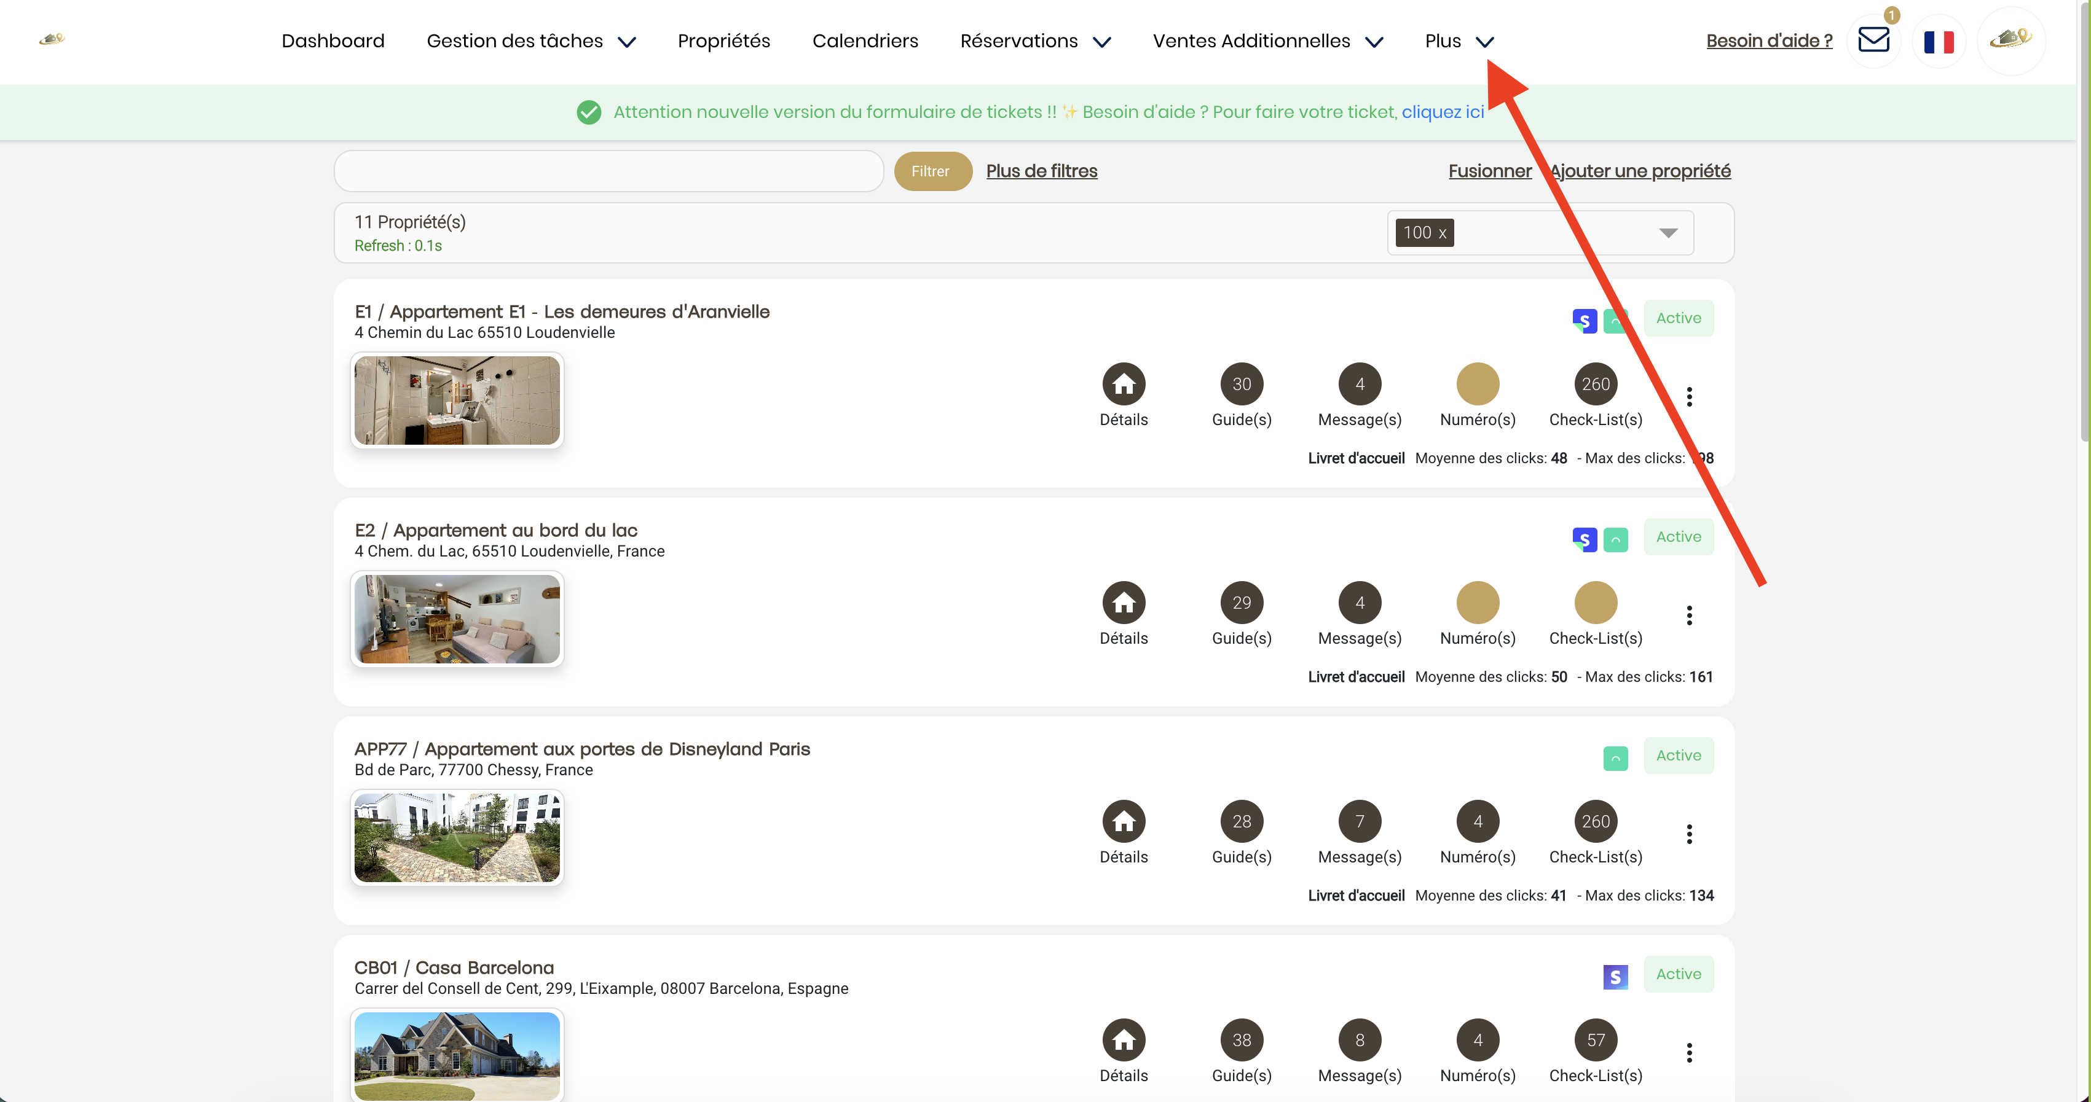This screenshot has width=2091, height=1102.
Task: Open the mail inbox icon
Action: (1873, 40)
